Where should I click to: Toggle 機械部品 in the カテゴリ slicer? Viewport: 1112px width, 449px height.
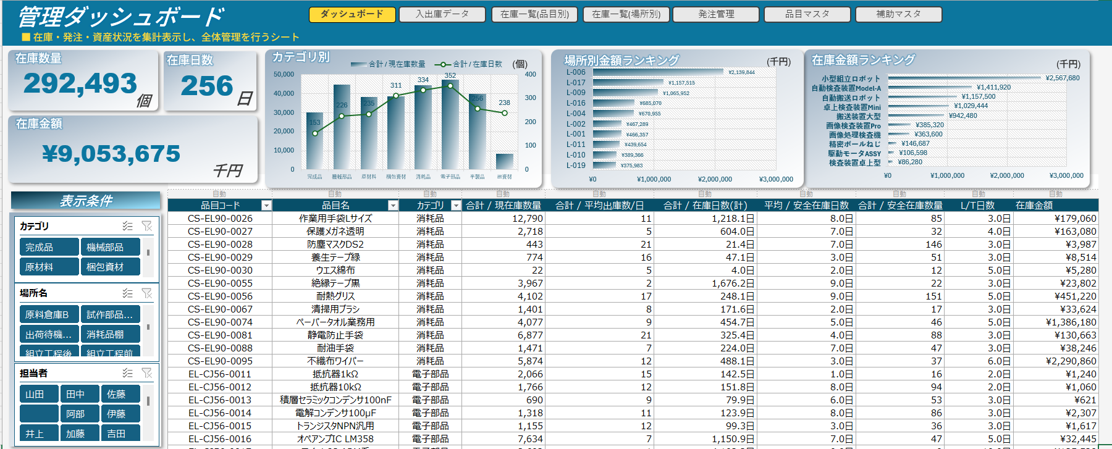click(x=111, y=247)
